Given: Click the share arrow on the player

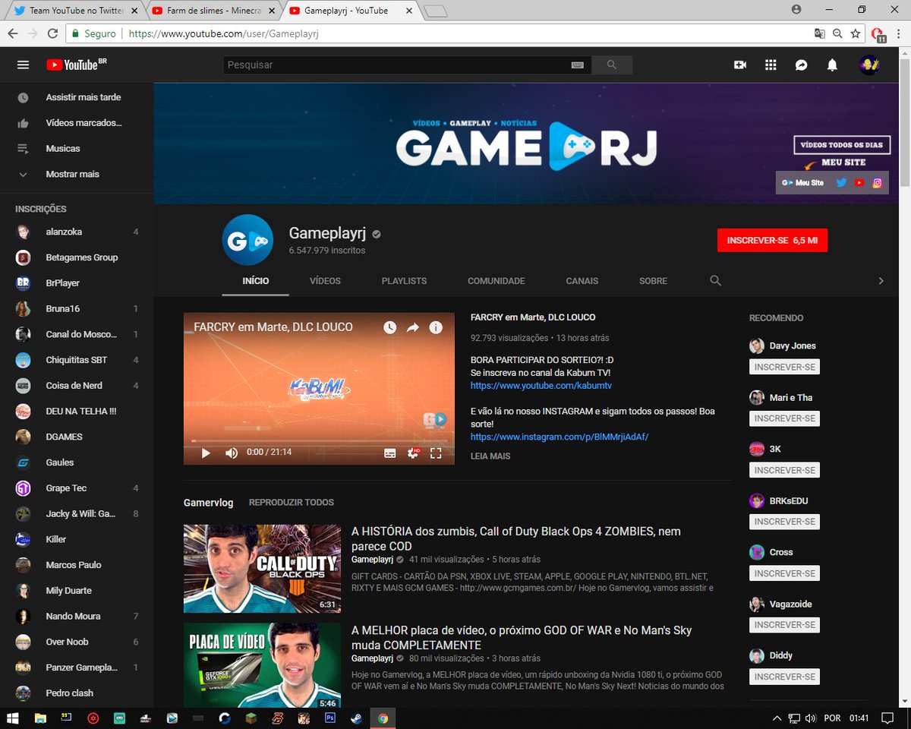Looking at the screenshot, I should pos(412,327).
